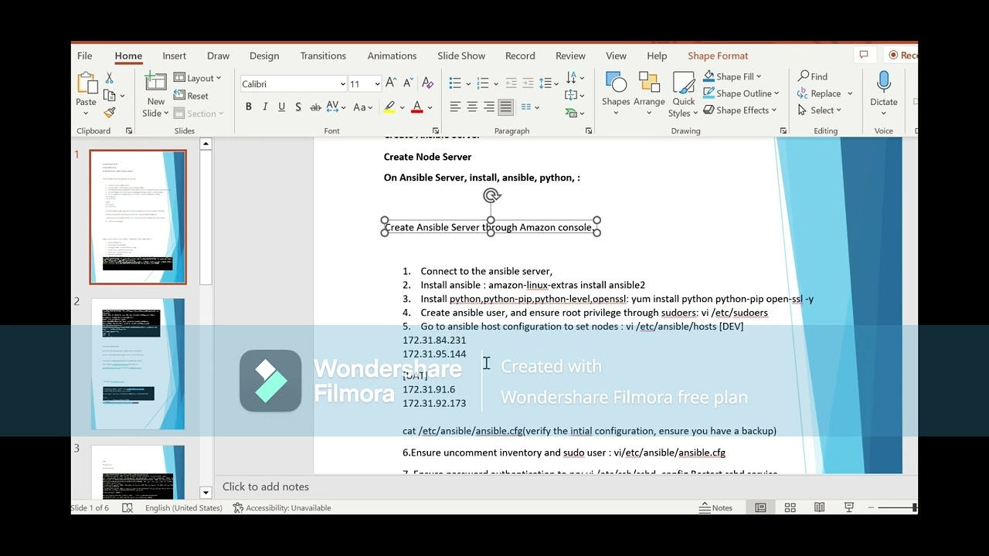Open the Arrange menu icon
The width and height of the screenshot is (989, 556).
[x=649, y=94]
